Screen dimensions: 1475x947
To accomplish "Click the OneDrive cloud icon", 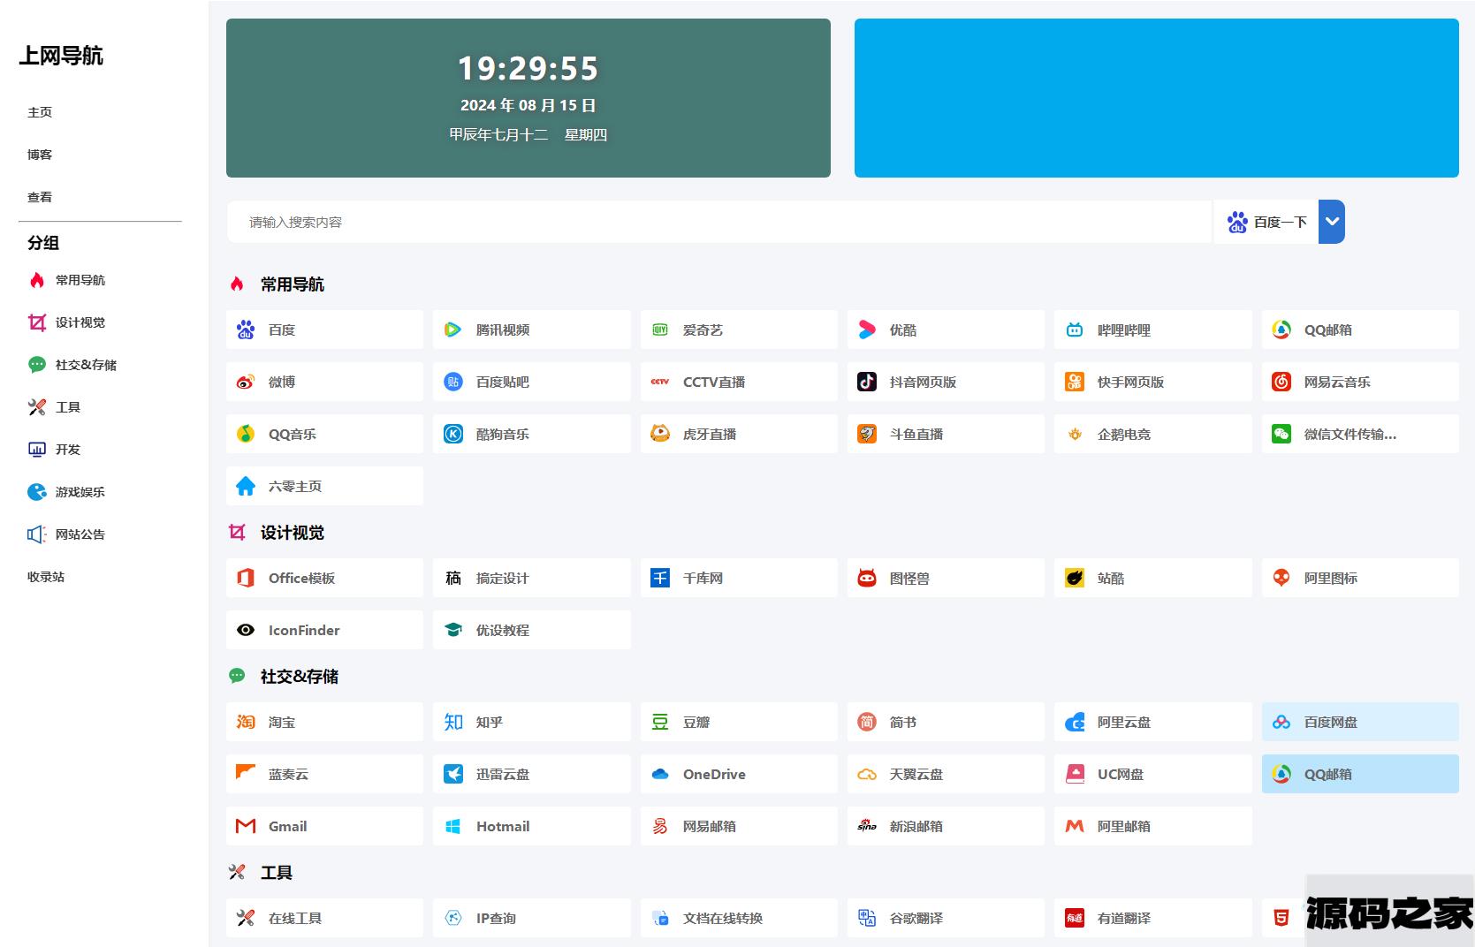I will (x=660, y=774).
